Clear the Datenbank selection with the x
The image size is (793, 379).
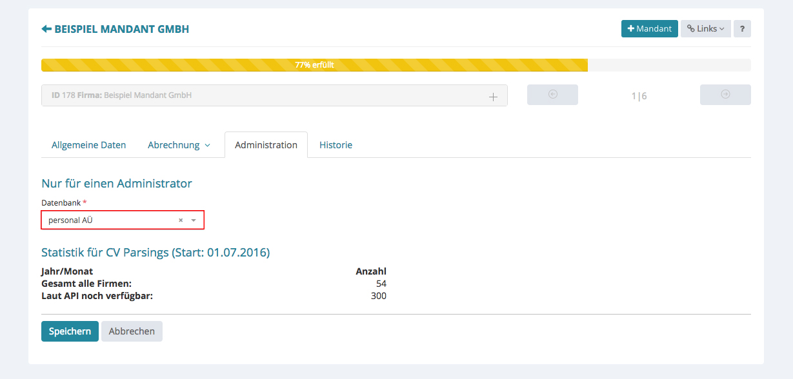pos(181,220)
